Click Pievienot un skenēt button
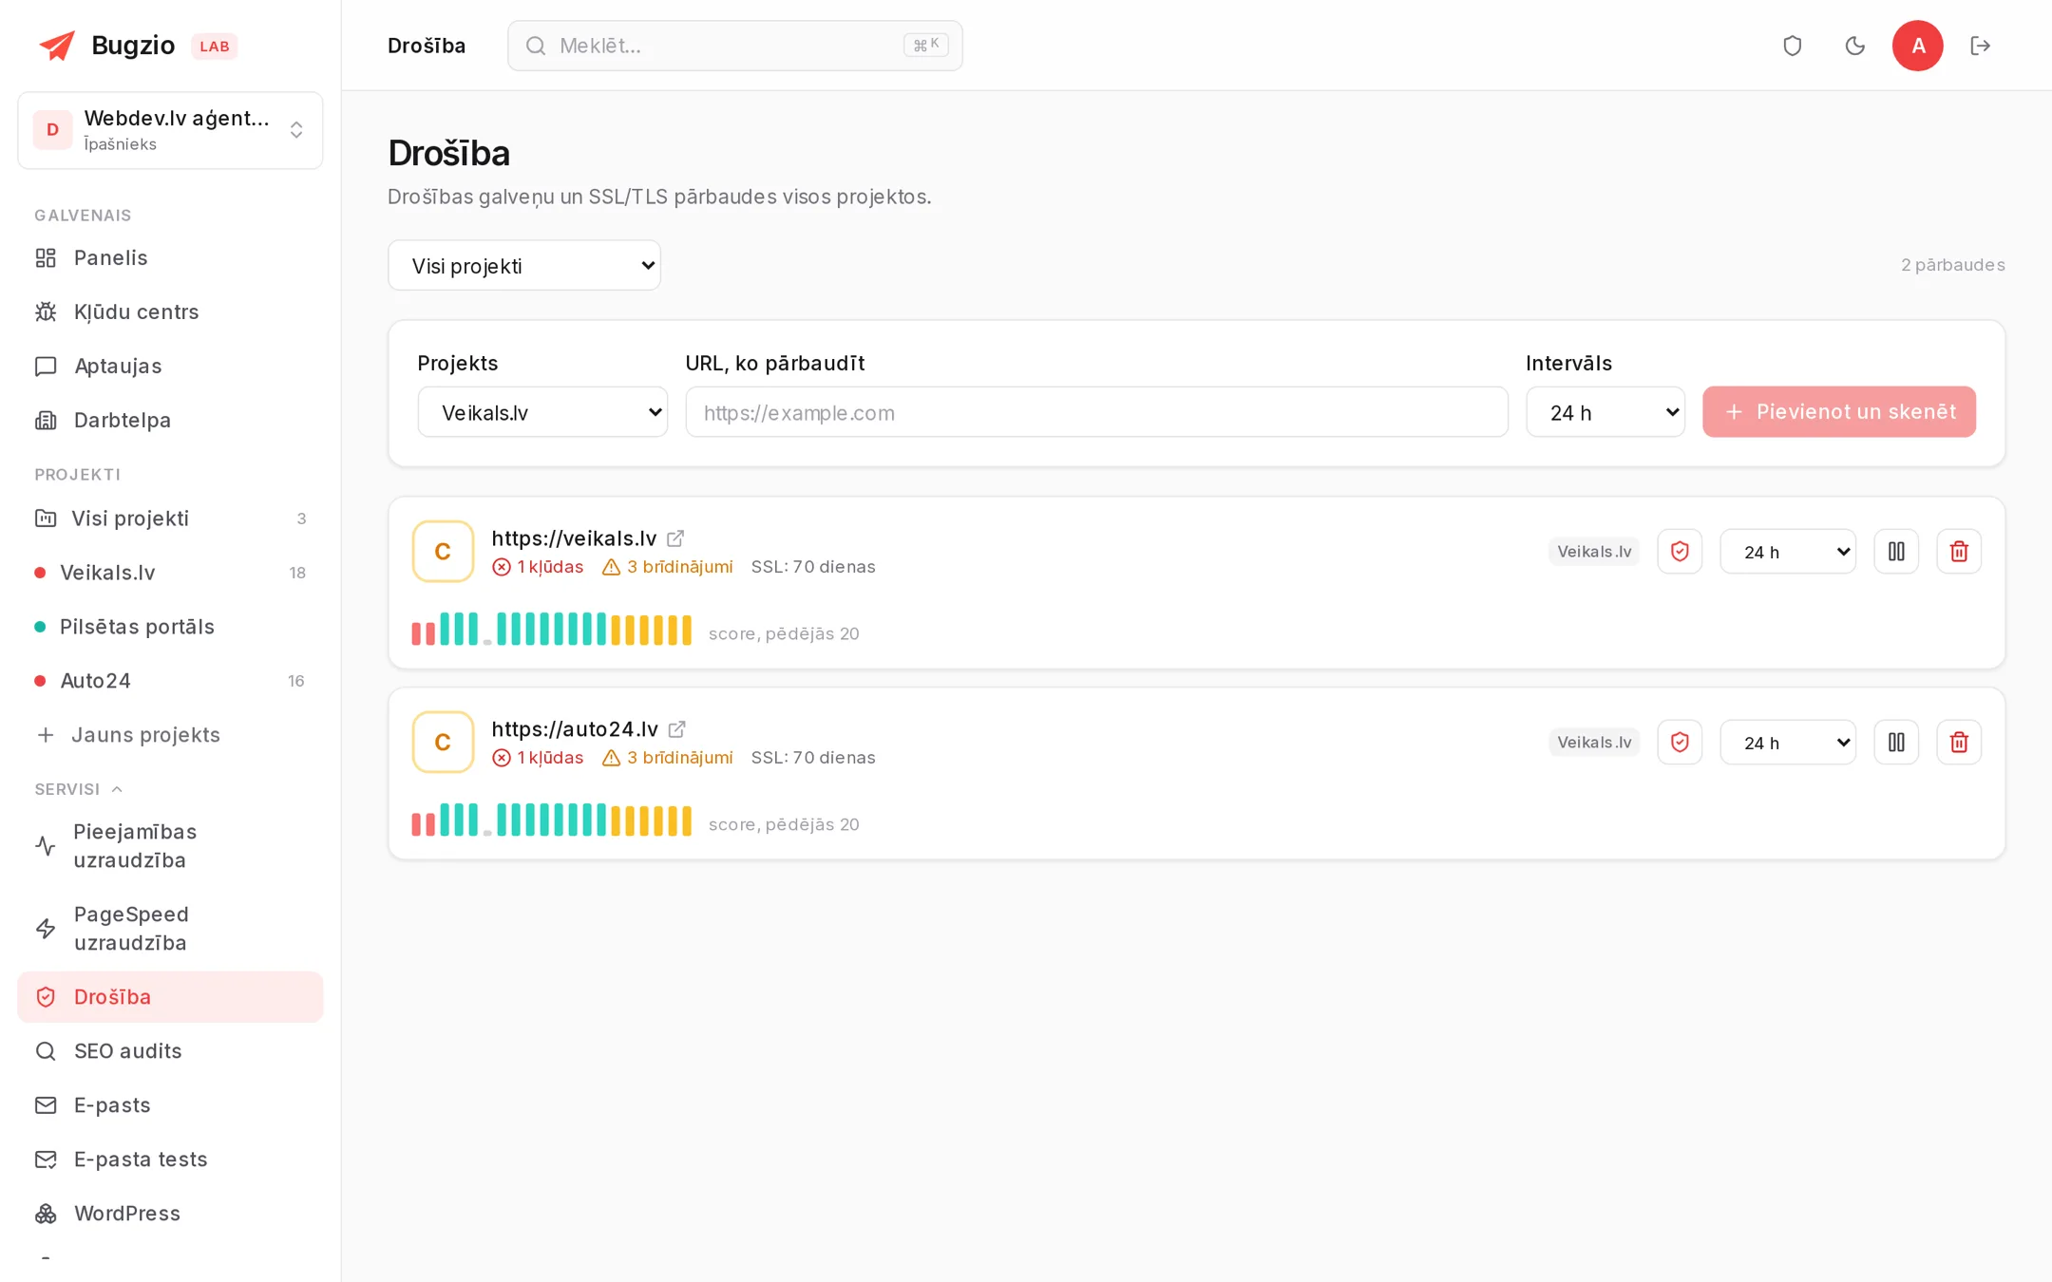 pyautogui.click(x=1839, y=412)
